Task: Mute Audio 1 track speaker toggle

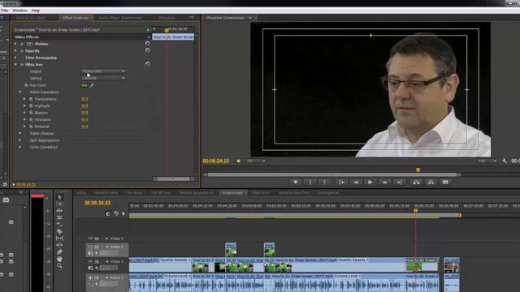Action: [x=90, y=277]
